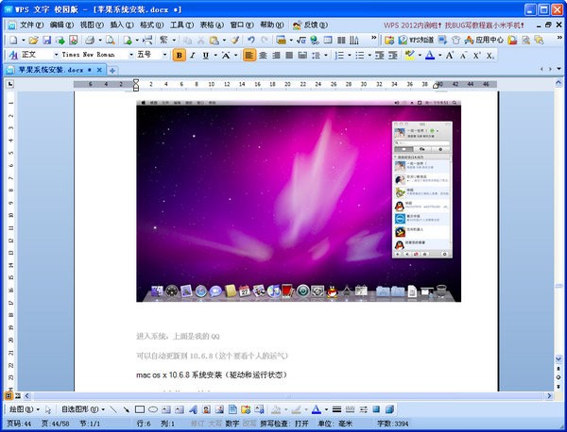Click the text line starting with mac os x 10.6.8

click(x=212, y=375)
